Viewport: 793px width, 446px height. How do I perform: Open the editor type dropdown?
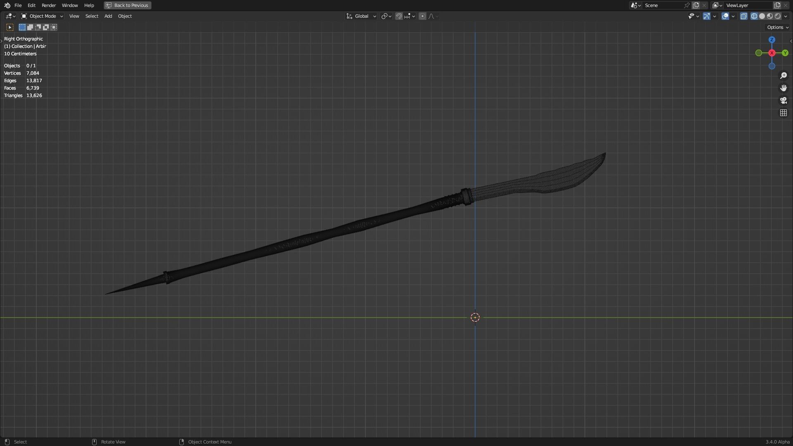pyautogui.click(x=10, y=16)
